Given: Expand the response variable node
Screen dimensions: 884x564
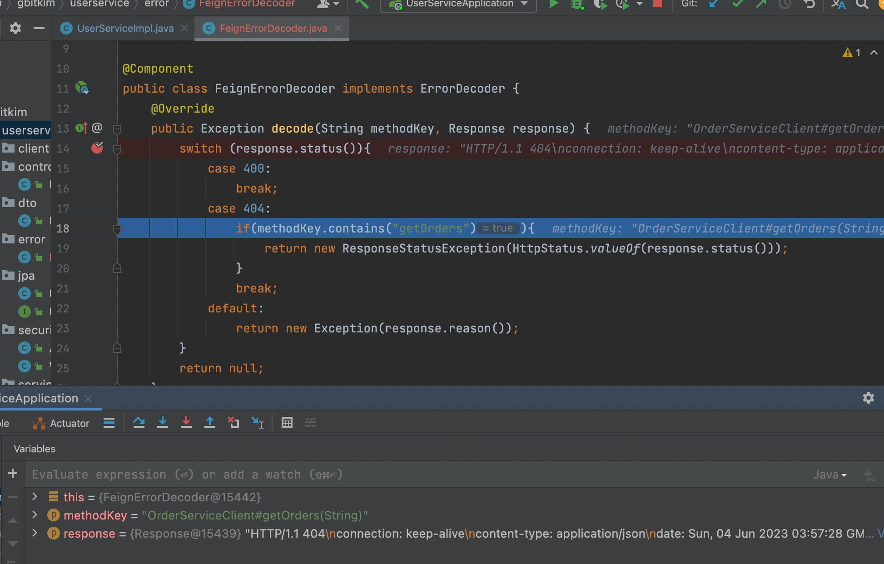Looking at the screenshot, I should 35,533.
